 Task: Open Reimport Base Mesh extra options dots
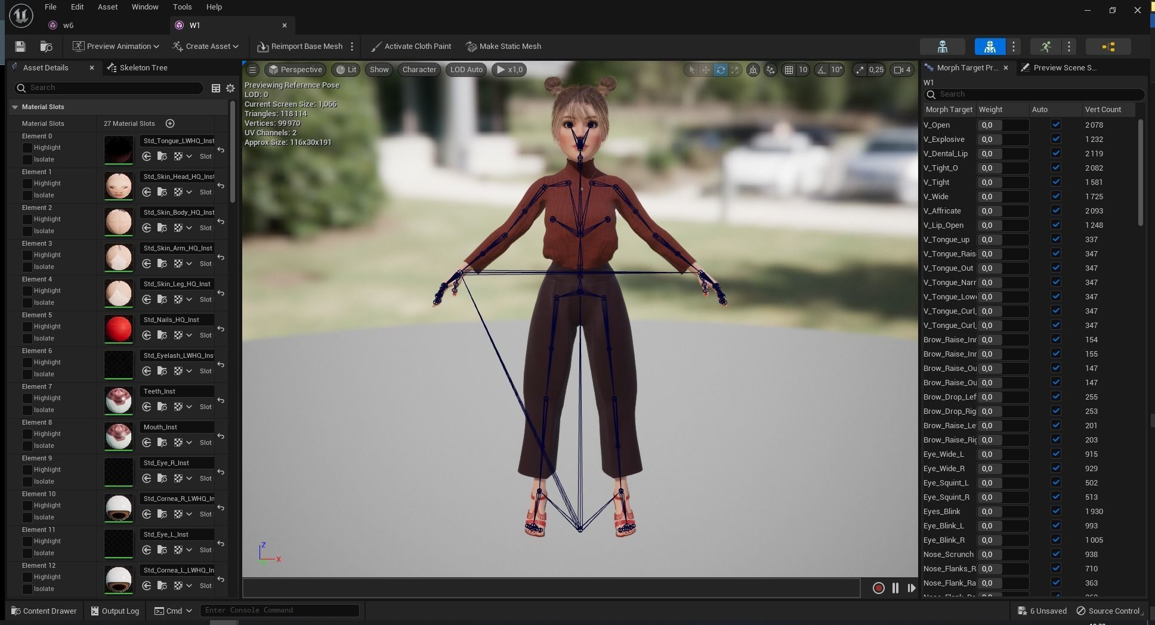(x=352, y=47)
